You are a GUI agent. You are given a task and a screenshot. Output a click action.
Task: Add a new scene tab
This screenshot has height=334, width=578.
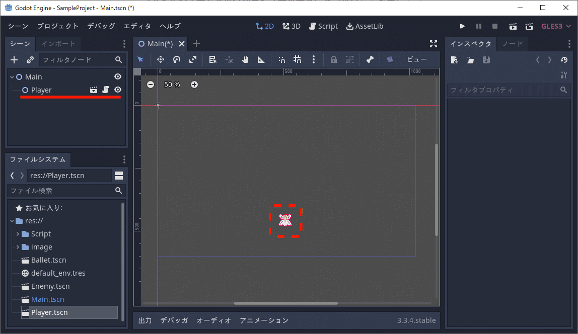pos(196,43)
